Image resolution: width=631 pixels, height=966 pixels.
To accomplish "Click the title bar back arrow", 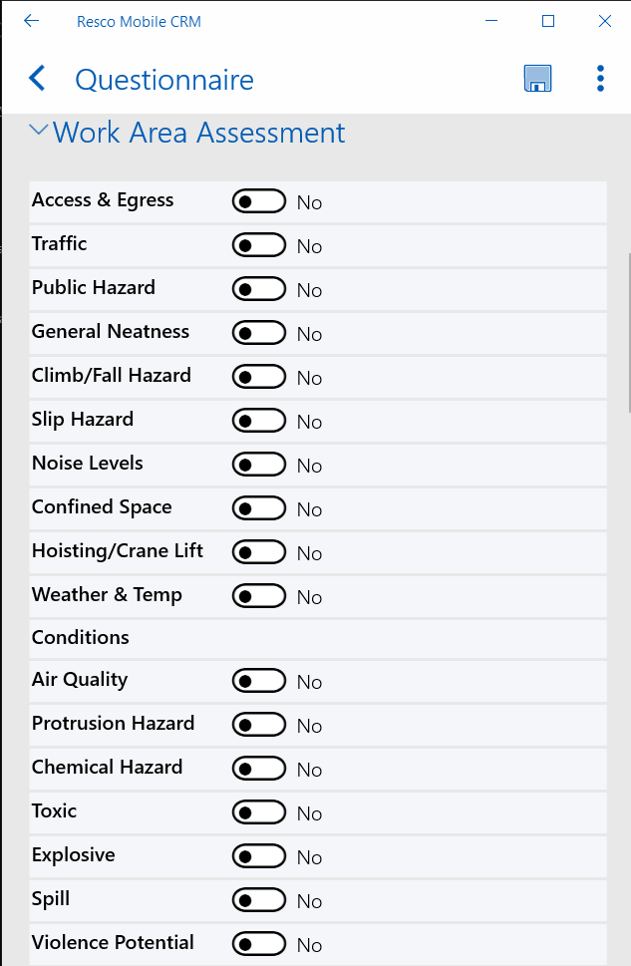I will 31,21.
